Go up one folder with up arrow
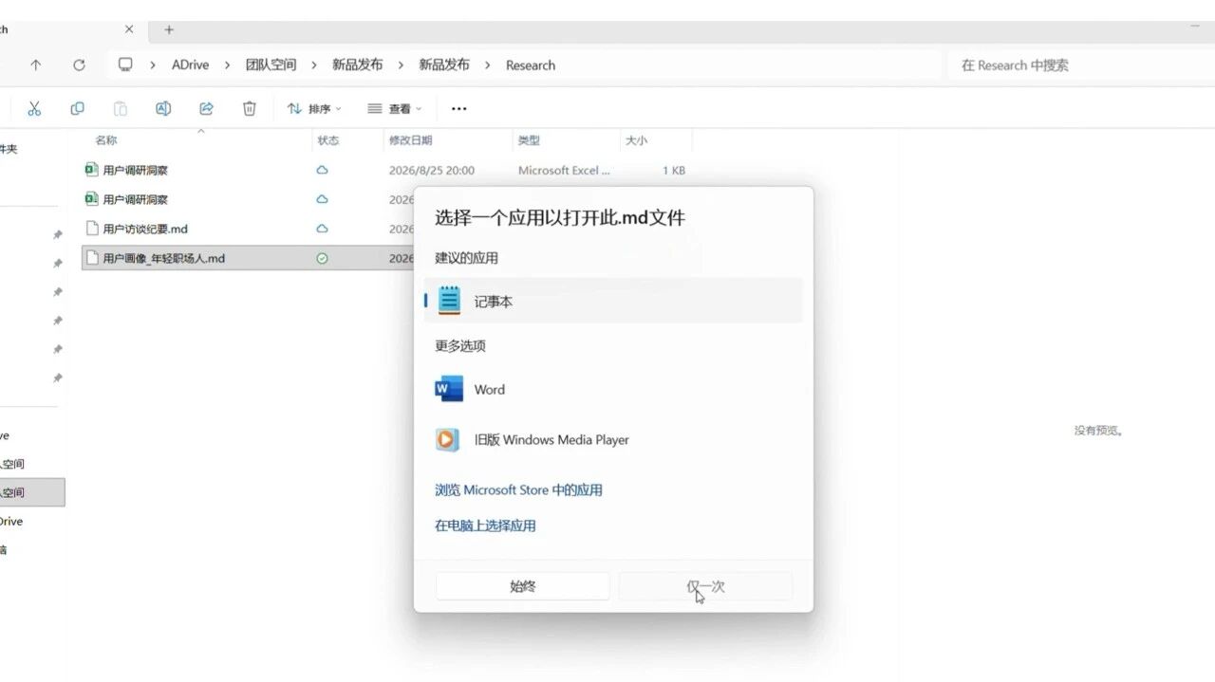 (x=36, y=65)
